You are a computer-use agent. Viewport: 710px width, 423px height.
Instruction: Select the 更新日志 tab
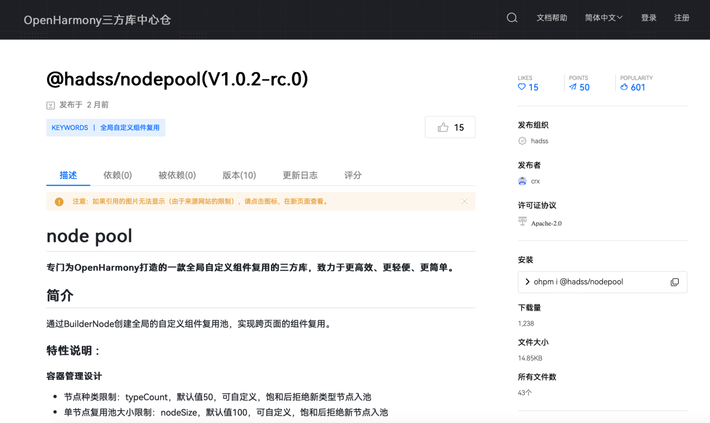click(x=300, y=175)
